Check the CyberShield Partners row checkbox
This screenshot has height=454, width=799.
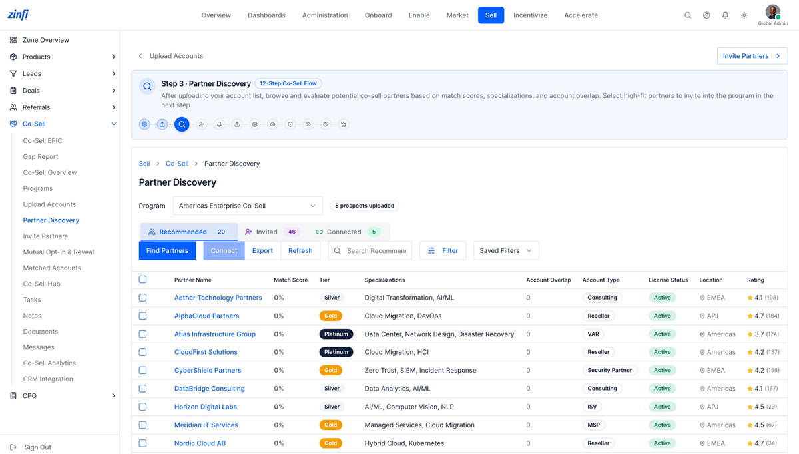(142, 370)
